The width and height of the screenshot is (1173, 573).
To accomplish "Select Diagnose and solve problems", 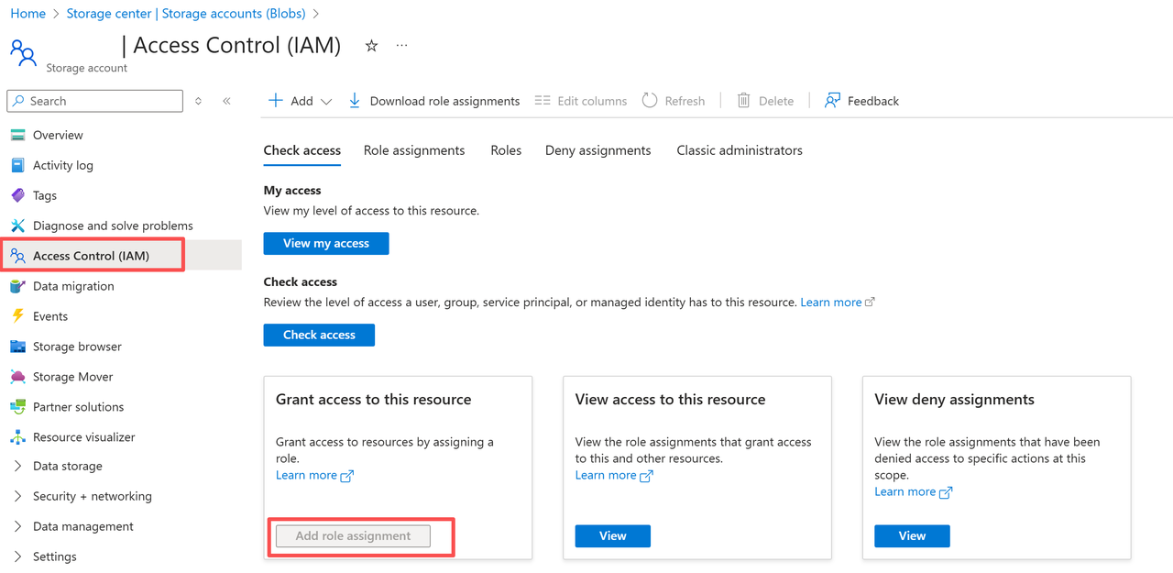I will pos(113,226).
